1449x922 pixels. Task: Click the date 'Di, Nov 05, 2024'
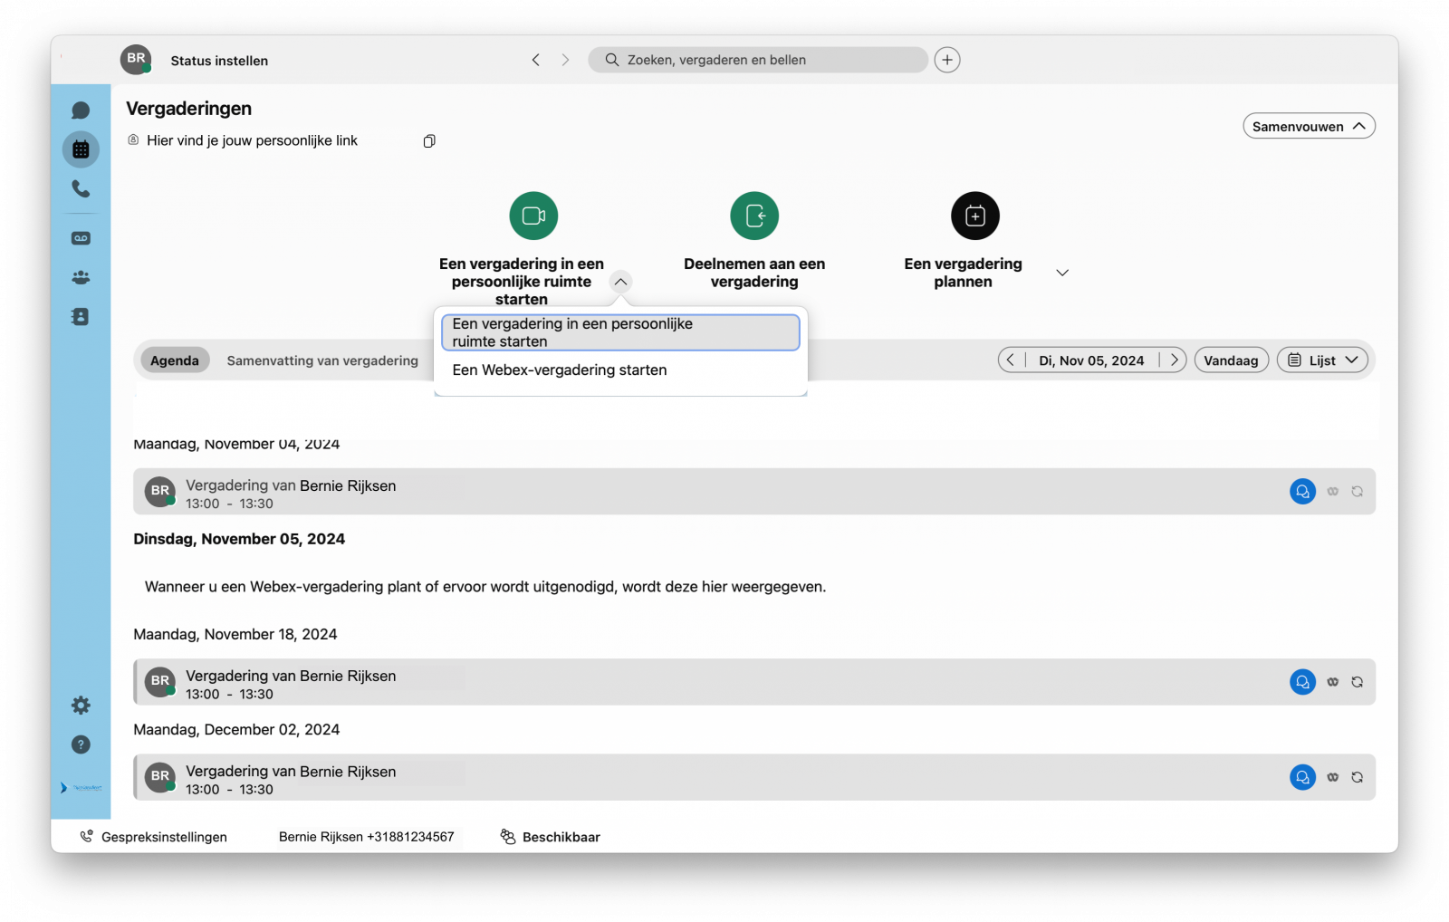click(1091, 360)
